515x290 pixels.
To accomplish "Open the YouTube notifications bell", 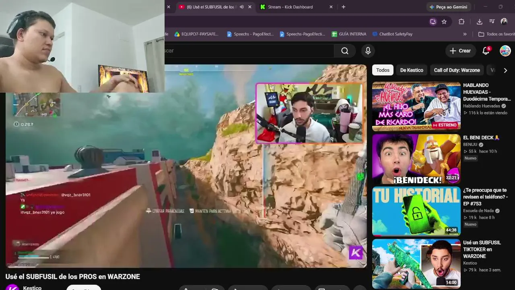I will click(486, 51).
